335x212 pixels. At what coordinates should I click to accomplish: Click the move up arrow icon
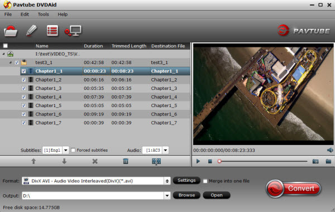pyautogui.click(x=33, y=161)
